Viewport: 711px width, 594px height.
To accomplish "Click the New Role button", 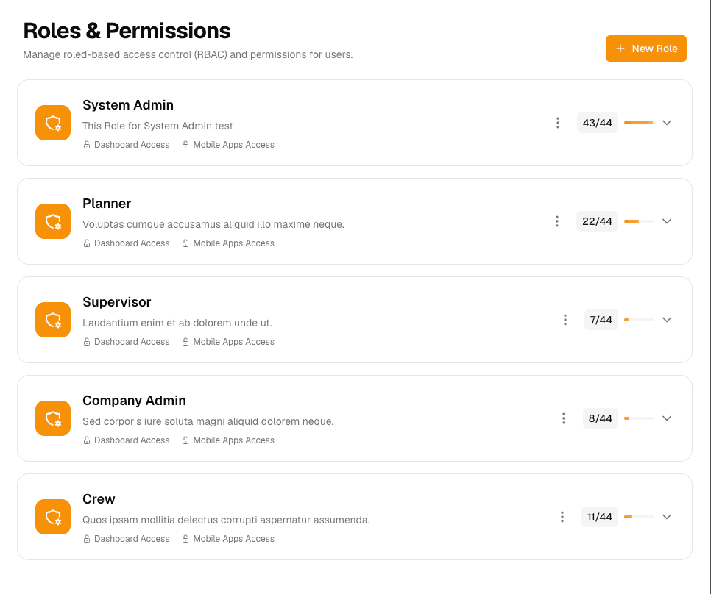I will 646,49.
